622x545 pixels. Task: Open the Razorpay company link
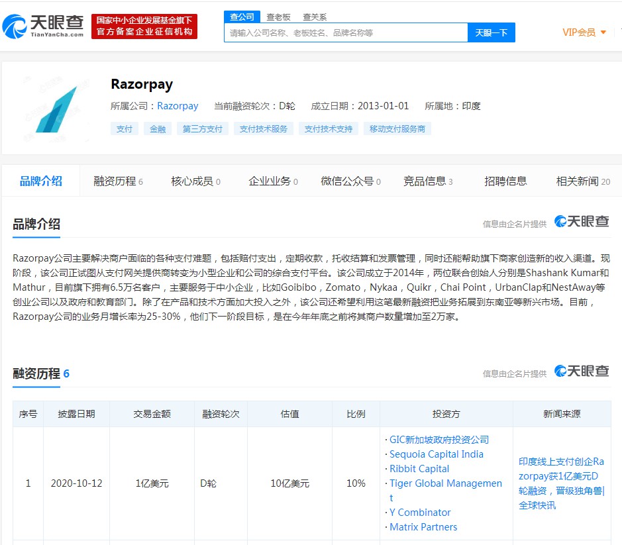(x=178, y=106)
